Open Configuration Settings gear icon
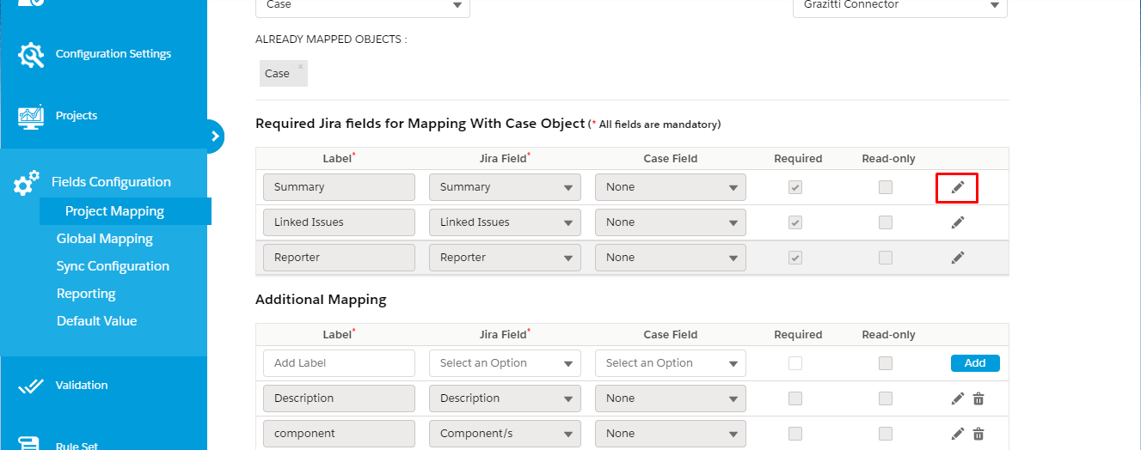The height and width of the screenshot is (450, 1141). (x=31, y=54)
